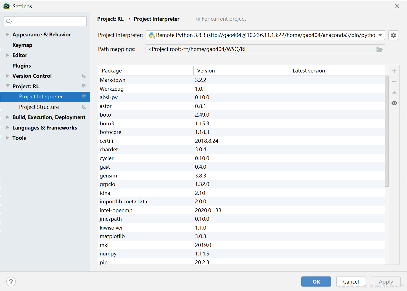This screenshot has width=407, height=291.
Task: Select the Werkzeug package row
Action: coord(241,89)
